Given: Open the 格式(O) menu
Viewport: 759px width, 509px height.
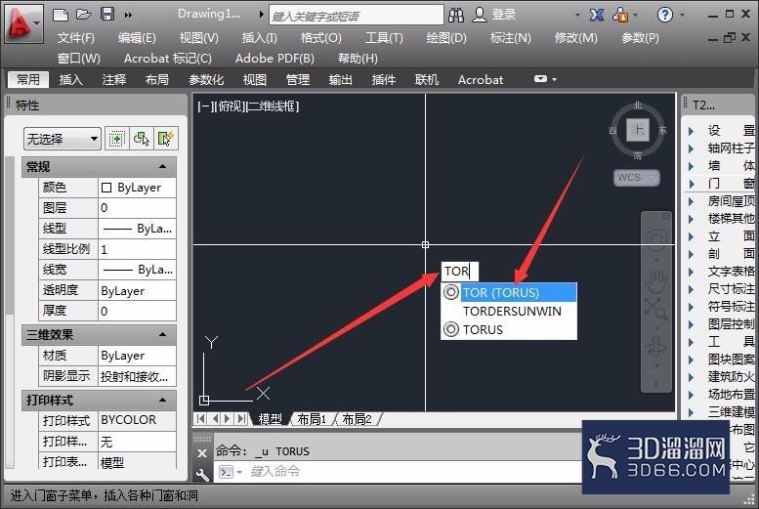Looking at the screenshot, I should [x=321, y=38].
